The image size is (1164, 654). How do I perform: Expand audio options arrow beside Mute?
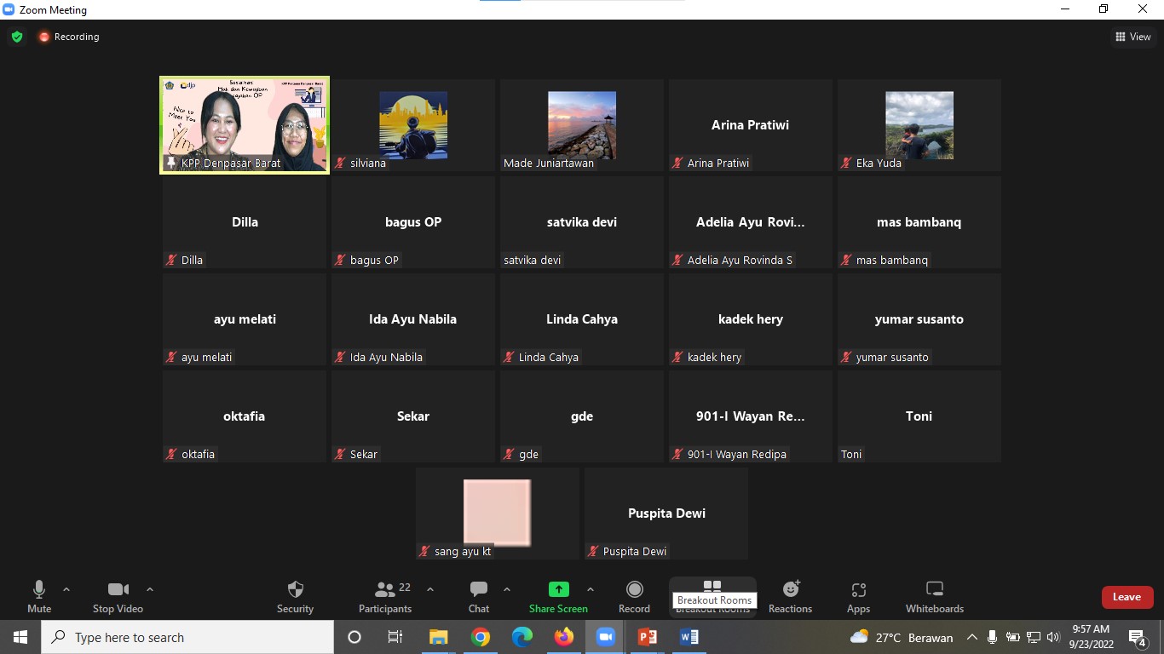[x=66, y=589]
